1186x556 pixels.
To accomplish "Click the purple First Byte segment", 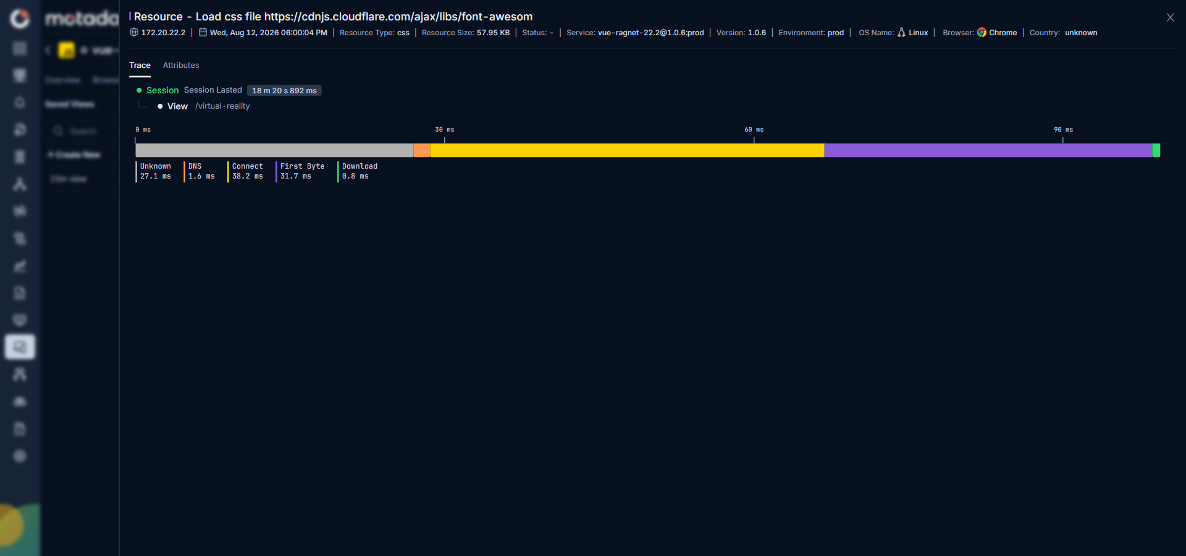I will [988, 150].
